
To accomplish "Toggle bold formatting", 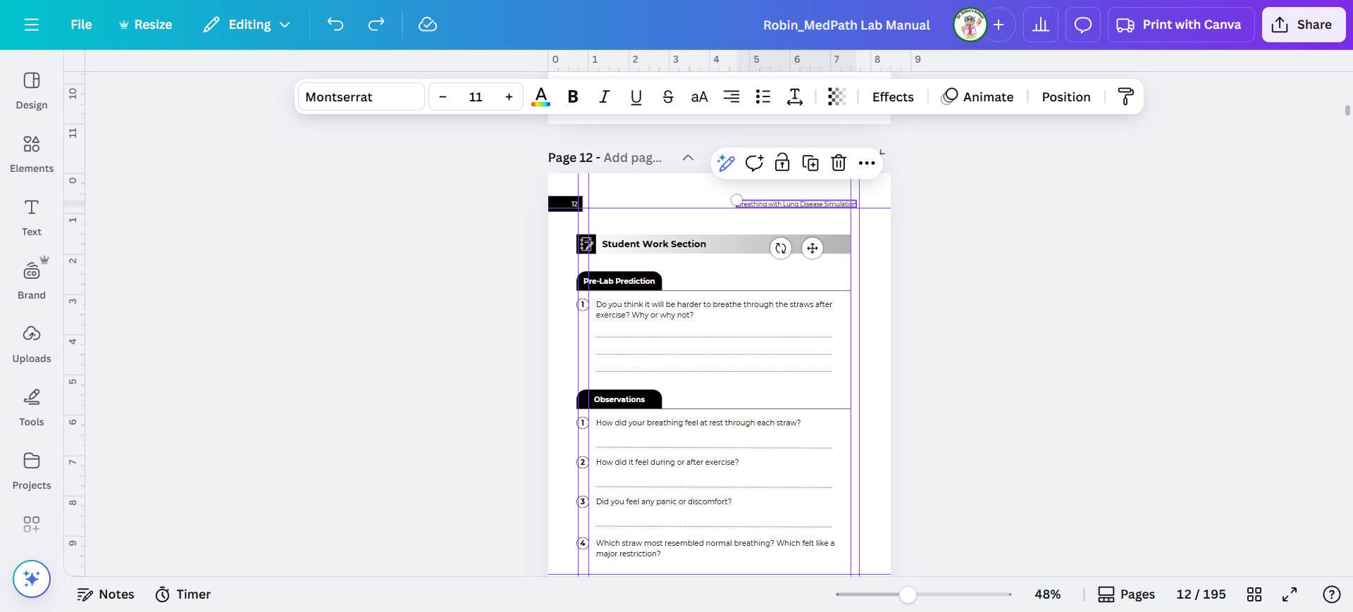I will coord(573,96).
